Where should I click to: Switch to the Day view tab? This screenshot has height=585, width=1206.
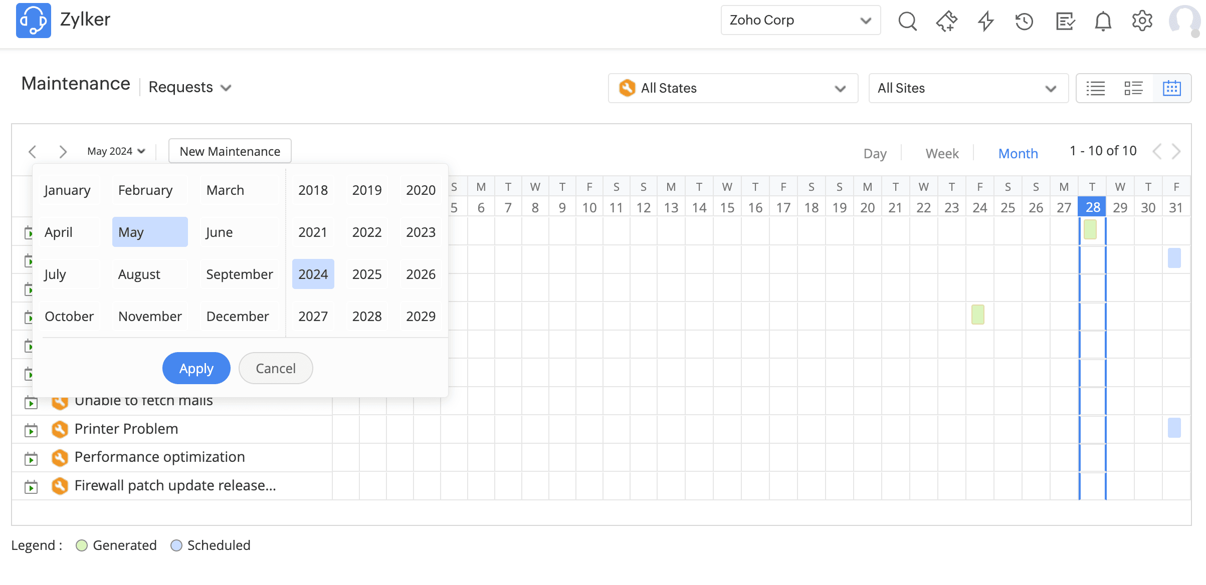[x=875, y=153]
